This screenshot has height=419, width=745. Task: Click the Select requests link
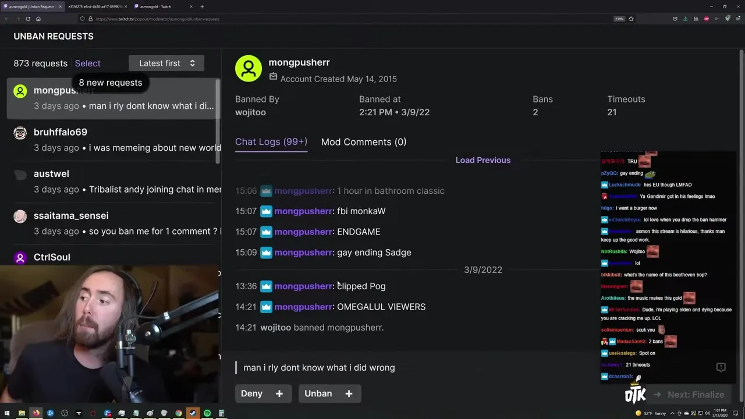88,63
